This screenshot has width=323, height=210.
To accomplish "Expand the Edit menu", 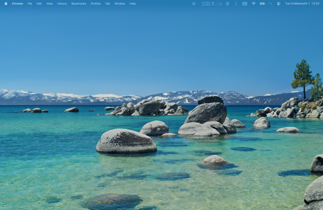I will click(39, 4).
